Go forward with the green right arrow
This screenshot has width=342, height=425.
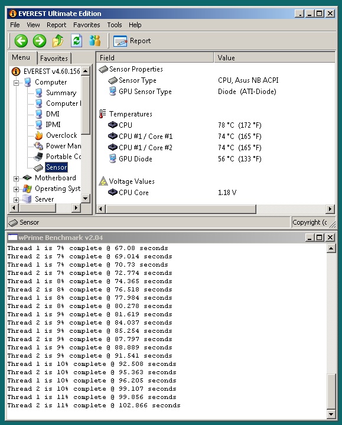pyautogui.click(x=39, y=41)
